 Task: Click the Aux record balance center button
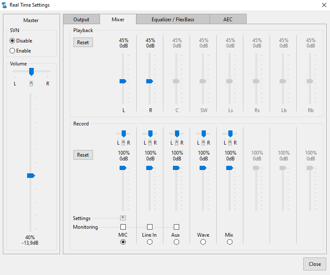177,142
